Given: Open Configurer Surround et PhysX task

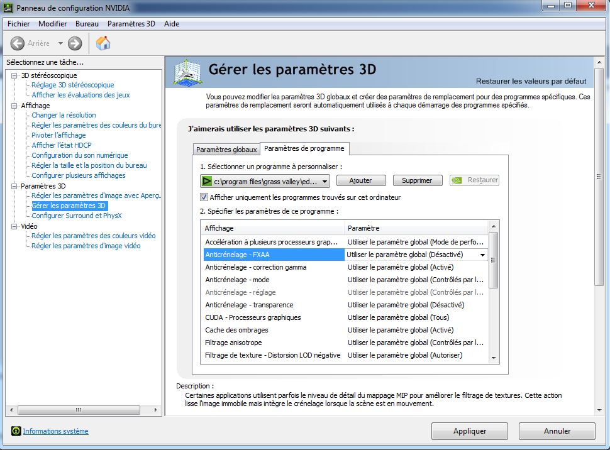Looking at the screenshot, I should pos(77,216).
